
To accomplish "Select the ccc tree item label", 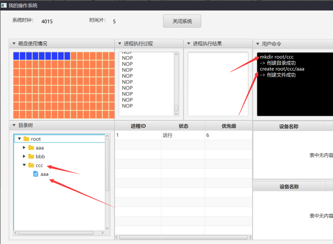I will click(39, 165).
